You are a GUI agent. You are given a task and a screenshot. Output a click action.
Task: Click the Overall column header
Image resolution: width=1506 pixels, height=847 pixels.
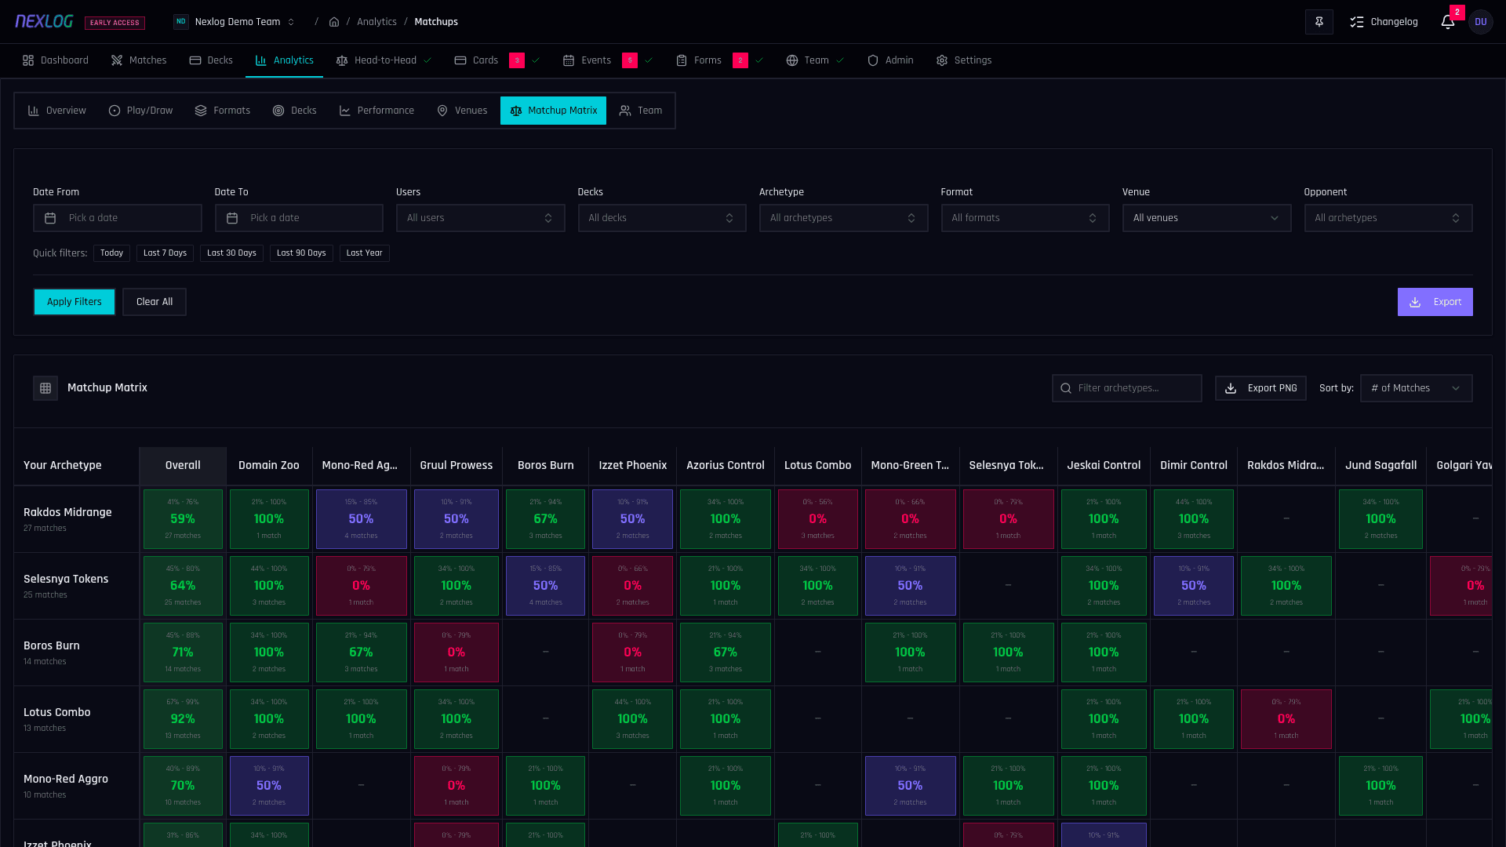(183, 466)
